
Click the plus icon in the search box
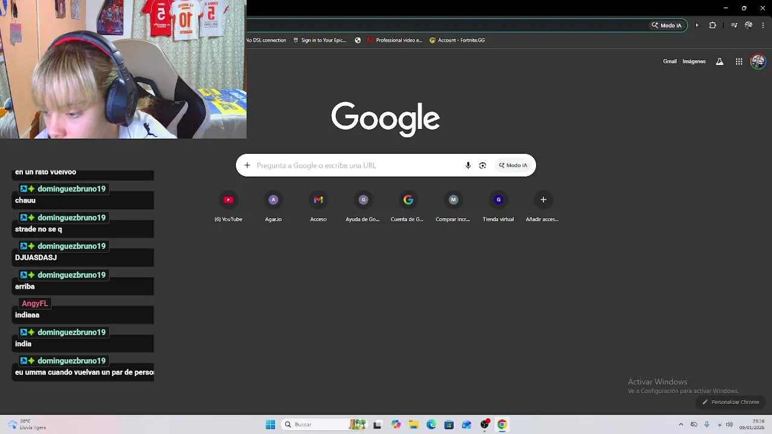pos(247,165)
